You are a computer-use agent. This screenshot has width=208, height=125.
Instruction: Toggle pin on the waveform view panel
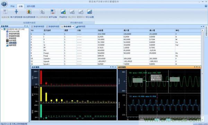pos(194,67)
